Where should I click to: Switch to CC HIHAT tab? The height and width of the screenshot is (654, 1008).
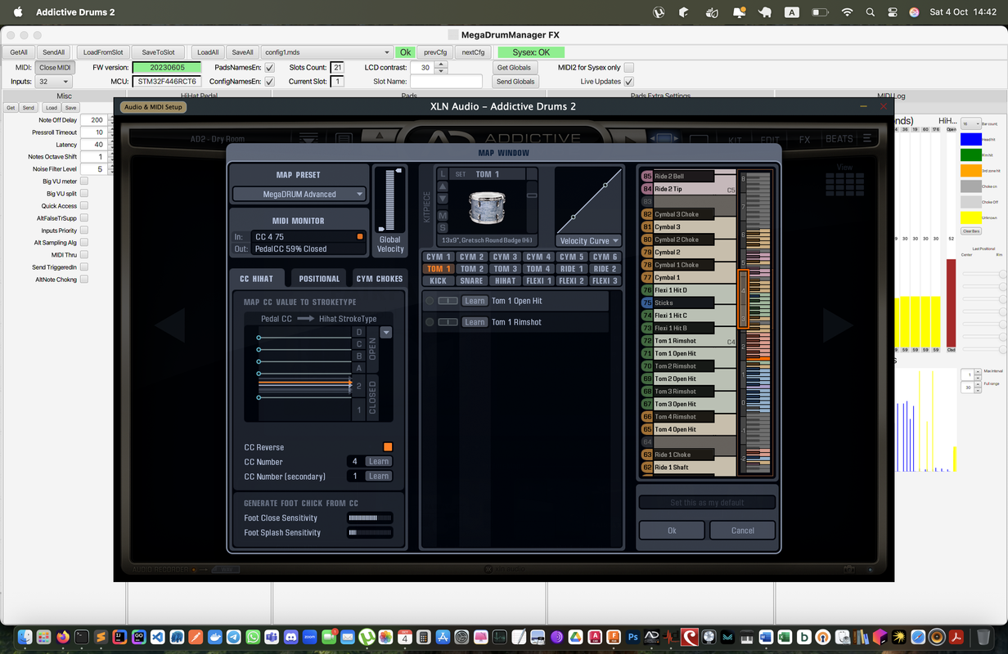click(256, 279)
